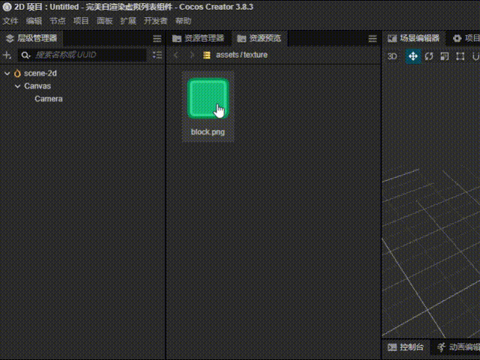This screenshot has width=480, height=360.
Task: Collapse the scene-2d tree node
Action: 7,73
